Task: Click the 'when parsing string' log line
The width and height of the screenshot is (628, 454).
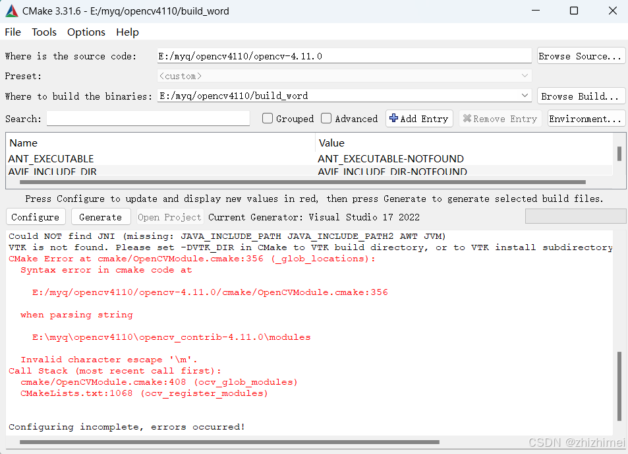Action: click(76, 314)
